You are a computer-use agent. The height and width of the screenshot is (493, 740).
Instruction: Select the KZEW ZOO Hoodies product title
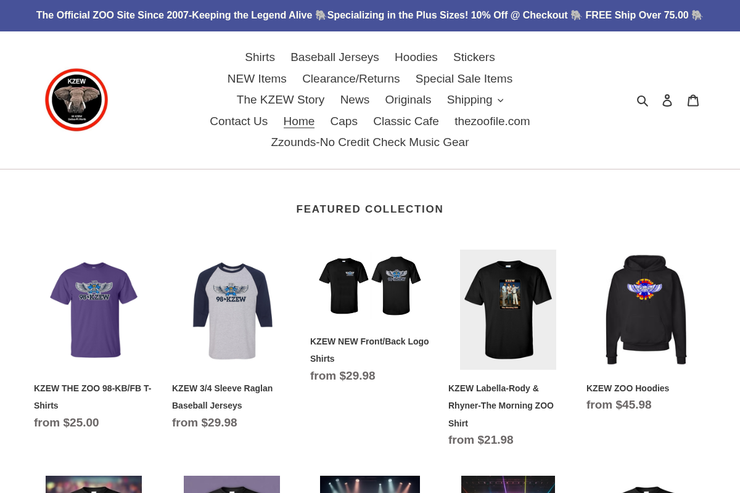tap(628, 388)
